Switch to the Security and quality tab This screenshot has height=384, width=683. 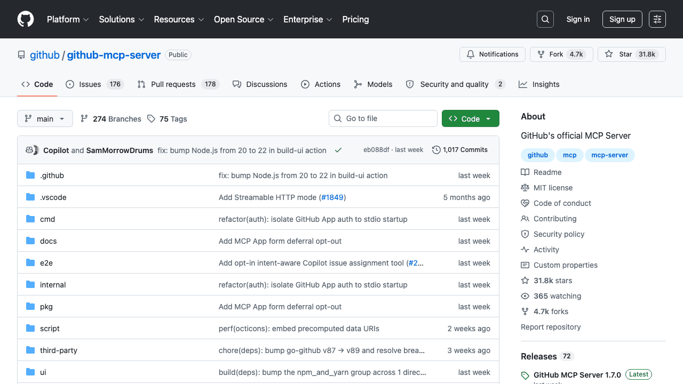(455, 84)
